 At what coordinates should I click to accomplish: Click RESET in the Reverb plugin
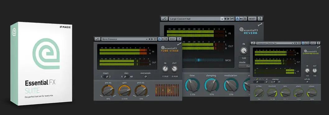tap(252, 19)
